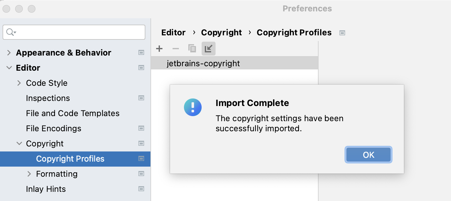Copy the selected copyright profile icon
451x201 pixels.
click(192, 49)
